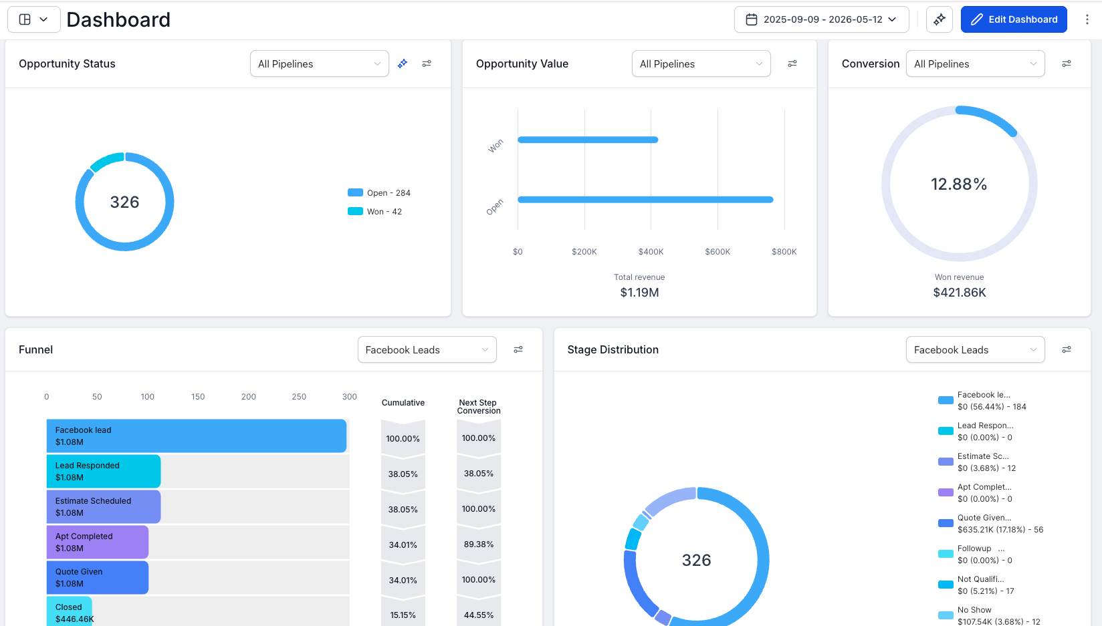
Task: Click the Opportunity Status widget title
Action: coord(67,63)
